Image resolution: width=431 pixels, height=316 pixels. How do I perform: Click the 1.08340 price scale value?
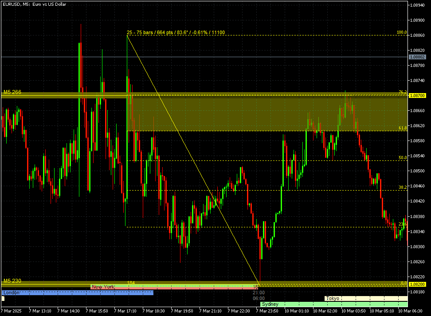(x=417, y=232)
